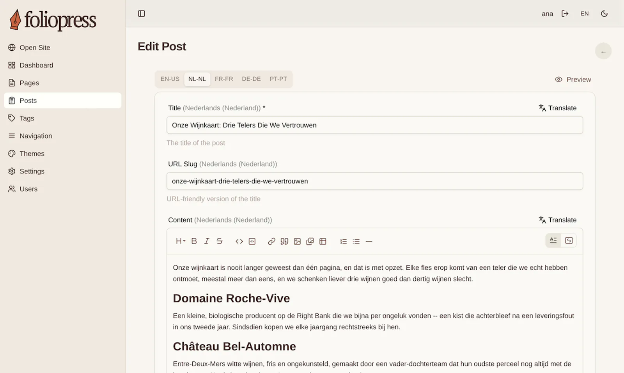Image resolution: width=624 pixels, height=373 pixels.
Task: Insert a code block
Action: (x=252, y=241)
